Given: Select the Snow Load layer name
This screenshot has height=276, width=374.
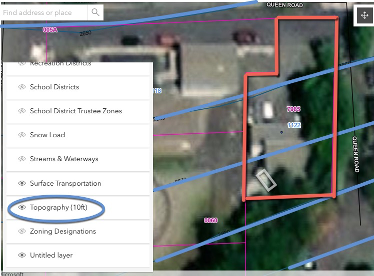Looking at the screenshot, I should 47,135.
